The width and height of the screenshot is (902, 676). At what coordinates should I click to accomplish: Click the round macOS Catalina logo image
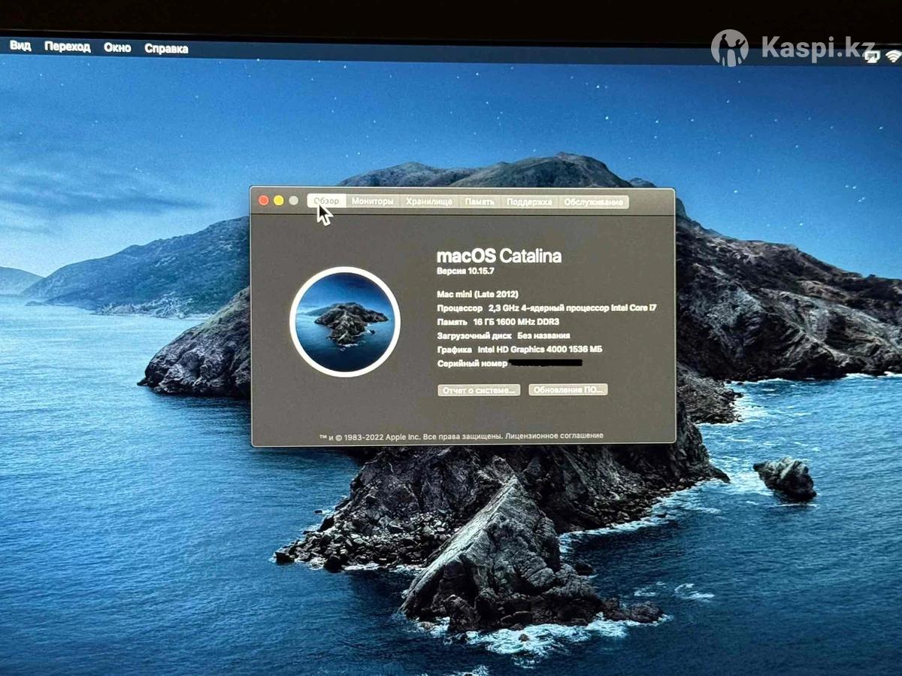pos(345,322)
